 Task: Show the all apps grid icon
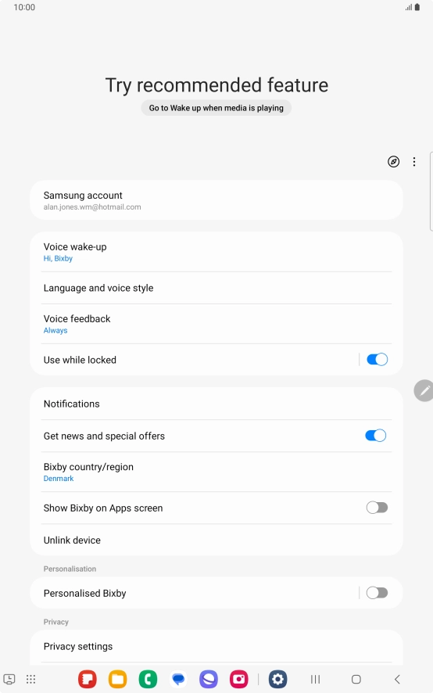click(x=30, y=679)
